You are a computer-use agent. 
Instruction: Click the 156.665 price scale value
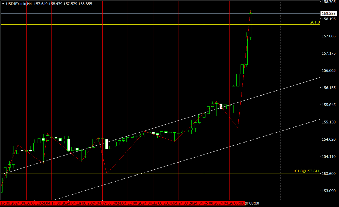pyautogui.click(x=329, y=70)
